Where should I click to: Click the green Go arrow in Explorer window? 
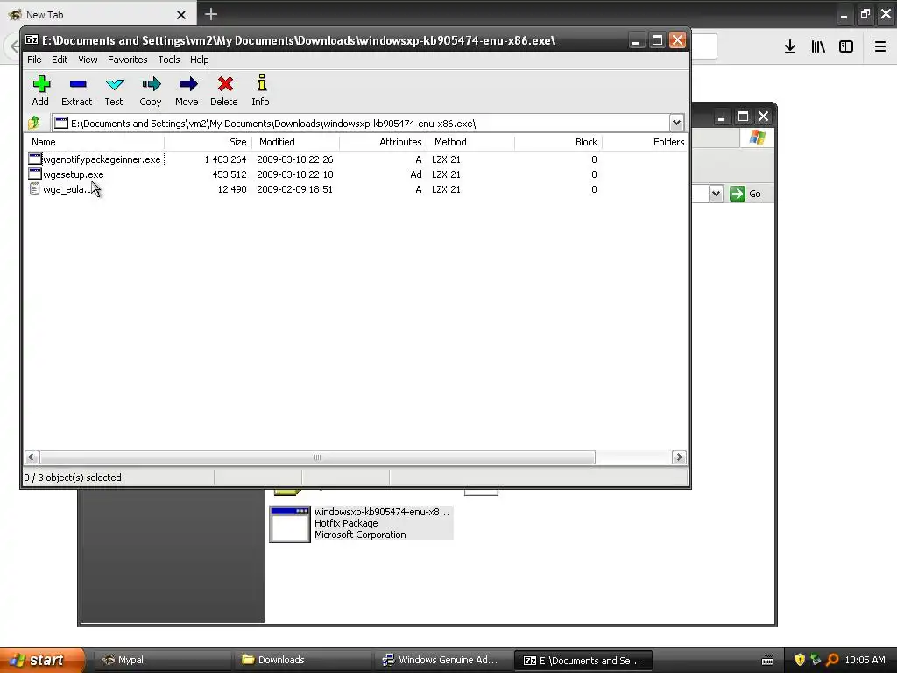coord(738,194)
